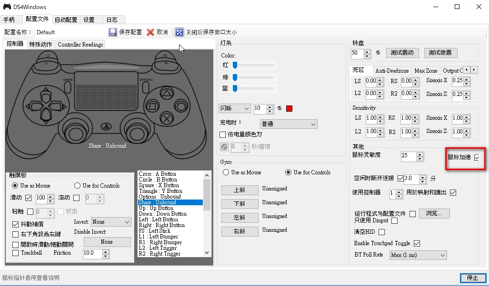Click the save profile floppy disk icon

click(113, 32)
